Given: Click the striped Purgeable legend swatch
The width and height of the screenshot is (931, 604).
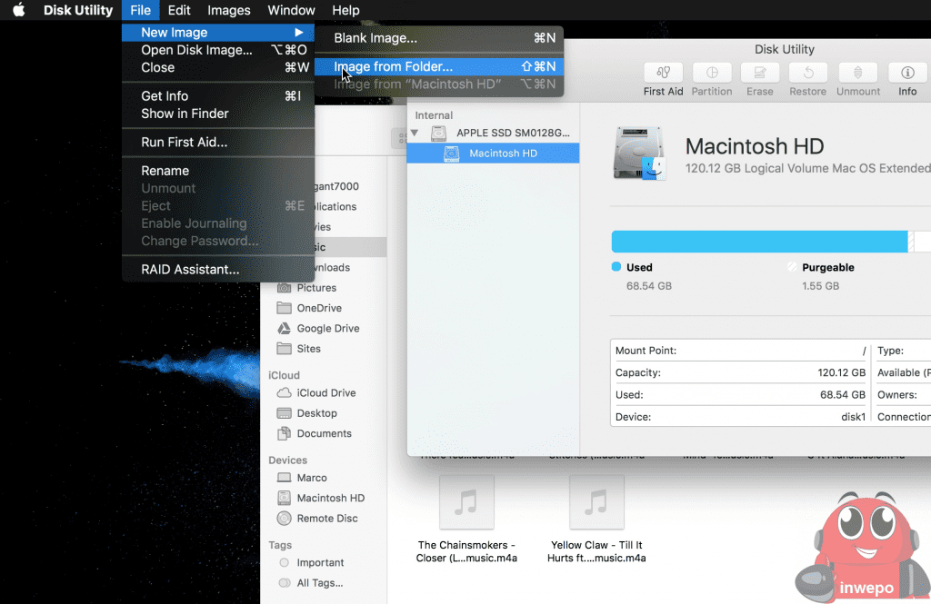Looking at the screenshot, I should [x=792, y=267].
